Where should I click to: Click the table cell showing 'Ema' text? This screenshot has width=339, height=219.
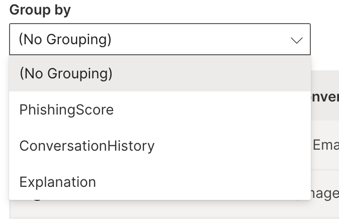[325, 146]
